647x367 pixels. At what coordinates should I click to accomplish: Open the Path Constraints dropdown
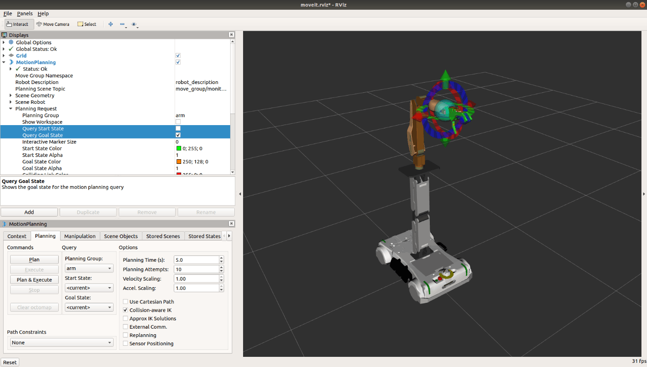tap(61, 343)
